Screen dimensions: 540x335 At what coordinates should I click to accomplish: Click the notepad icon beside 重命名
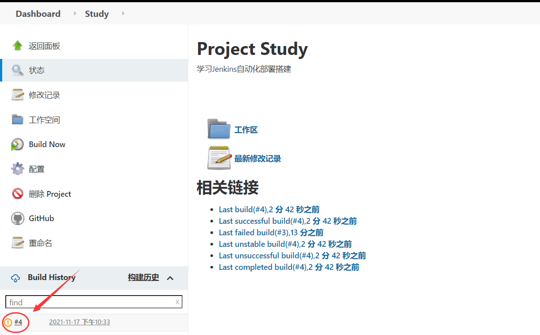(17, 243)
